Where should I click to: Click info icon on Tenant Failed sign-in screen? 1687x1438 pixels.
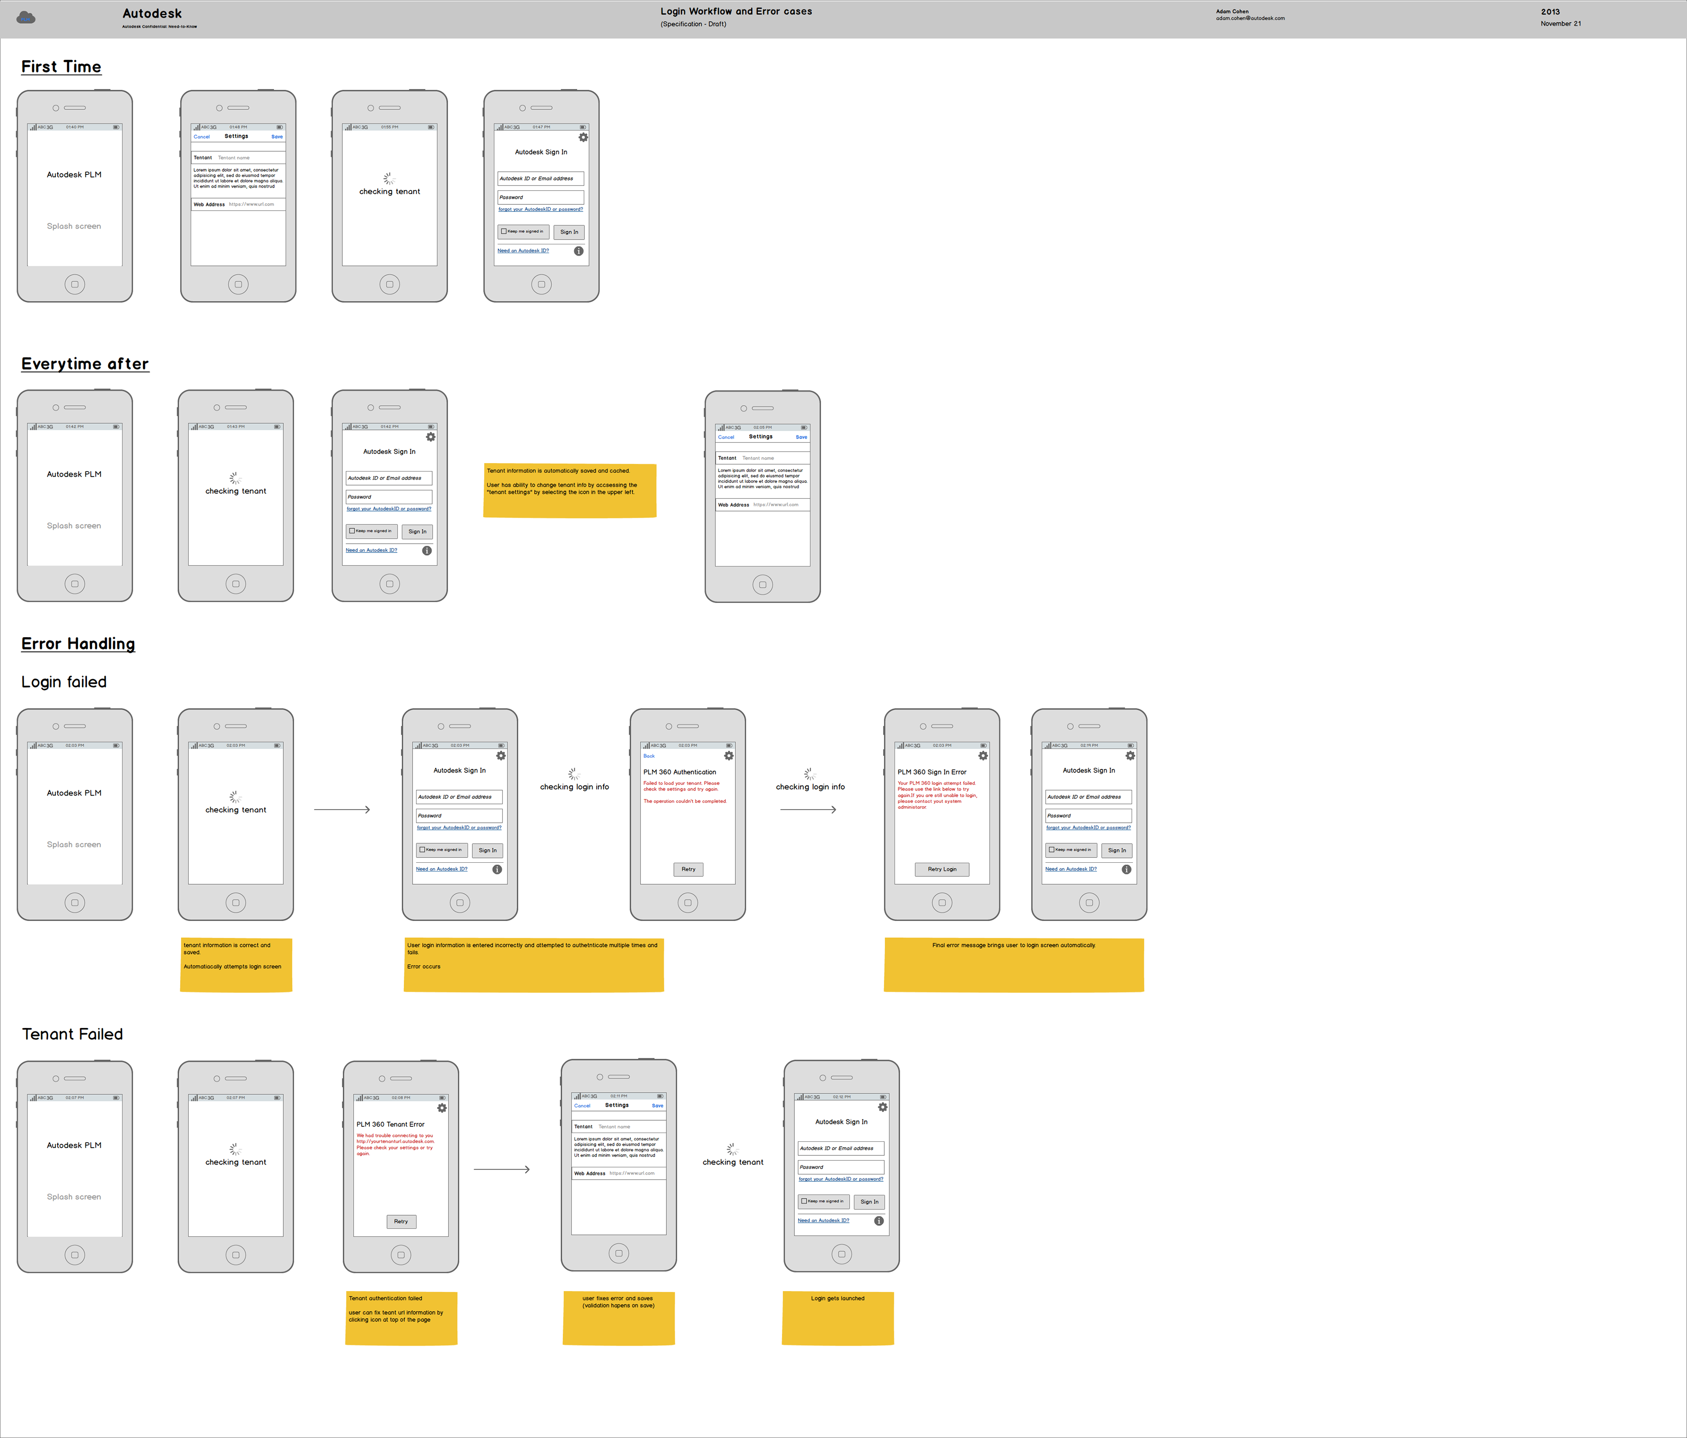point(879,1220)
